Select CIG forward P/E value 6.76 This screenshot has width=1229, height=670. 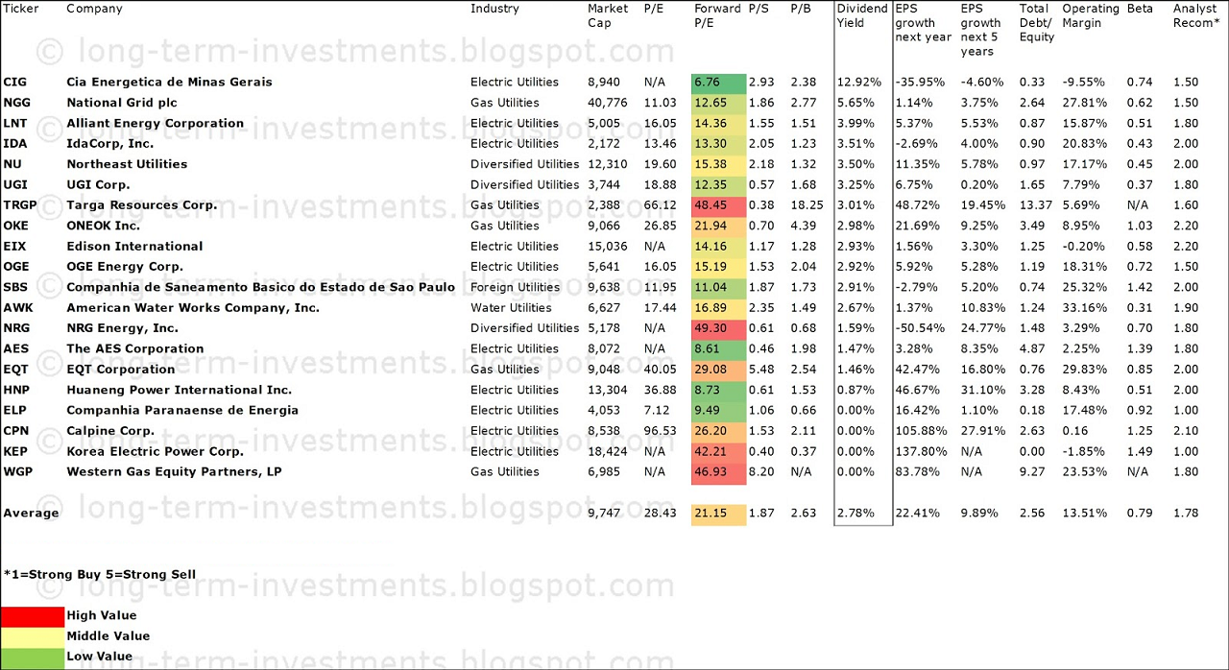(x=718, y=83)
